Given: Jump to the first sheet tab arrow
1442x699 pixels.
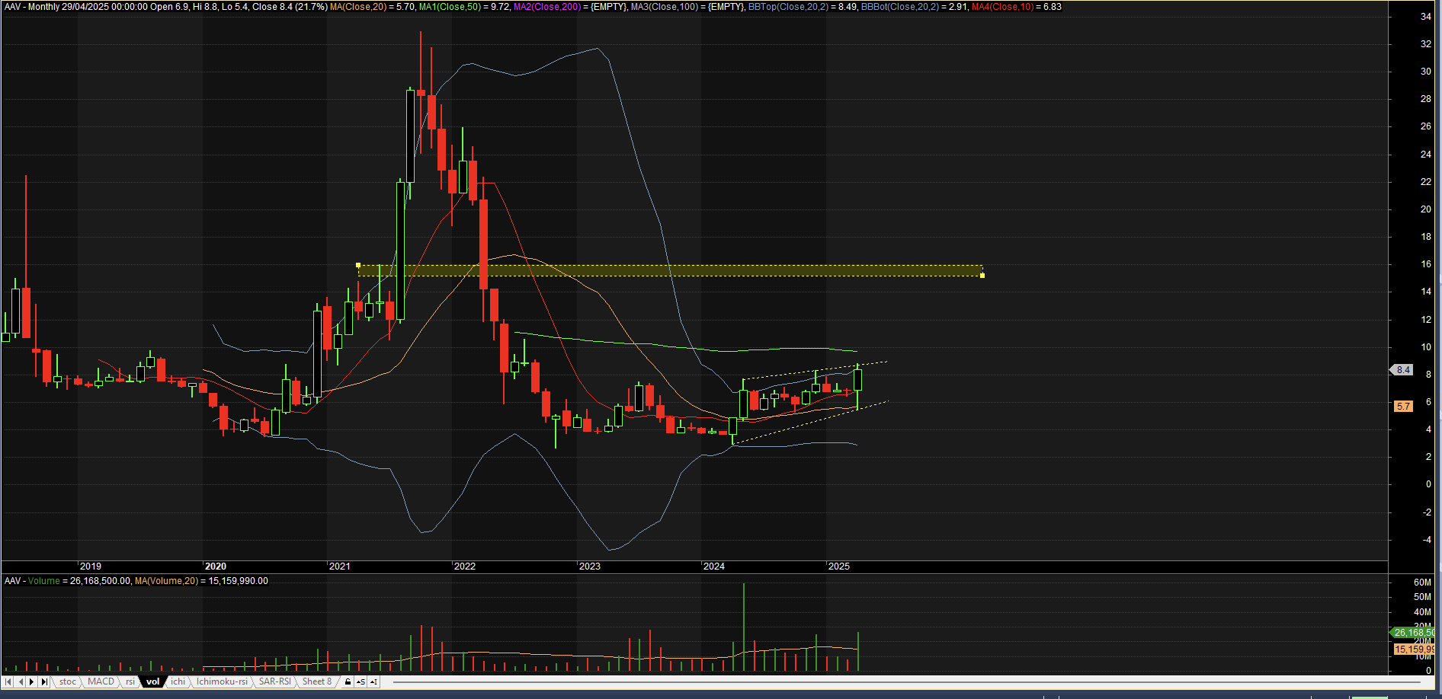Looking at the screenshot, I should coord(8,681).
